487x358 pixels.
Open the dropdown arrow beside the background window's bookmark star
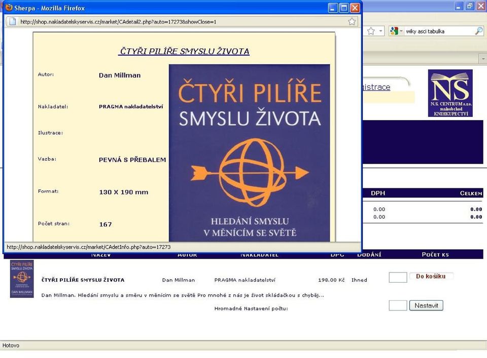(x=381, y=31)
